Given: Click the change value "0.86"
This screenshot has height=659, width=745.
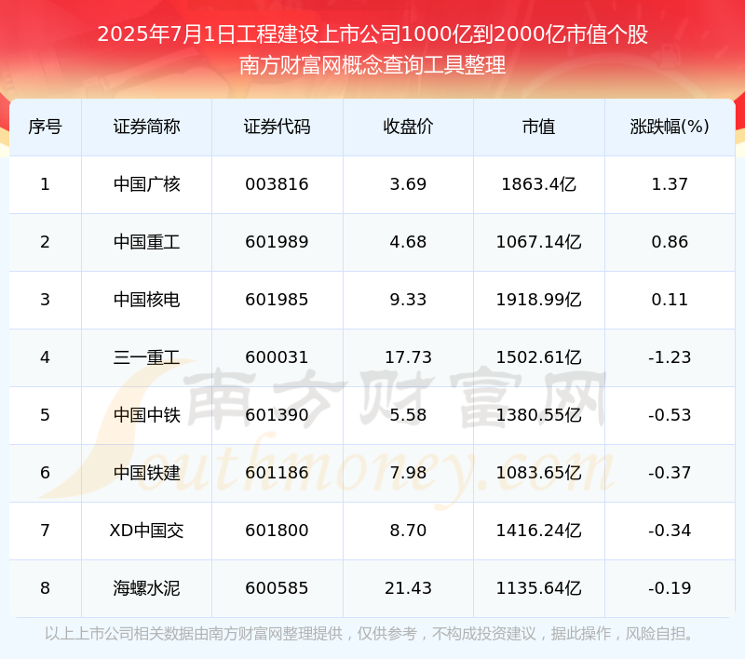Looking at the screenshot, I should 670,242.
